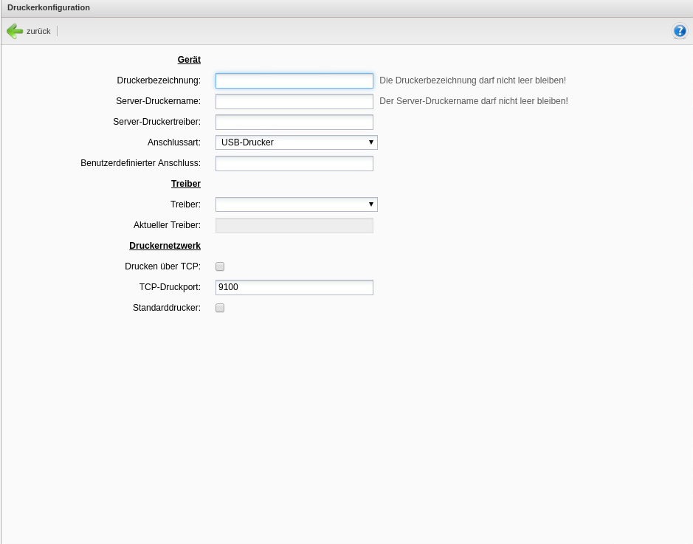Click into the 'Server-Druckername' input field

294,101
